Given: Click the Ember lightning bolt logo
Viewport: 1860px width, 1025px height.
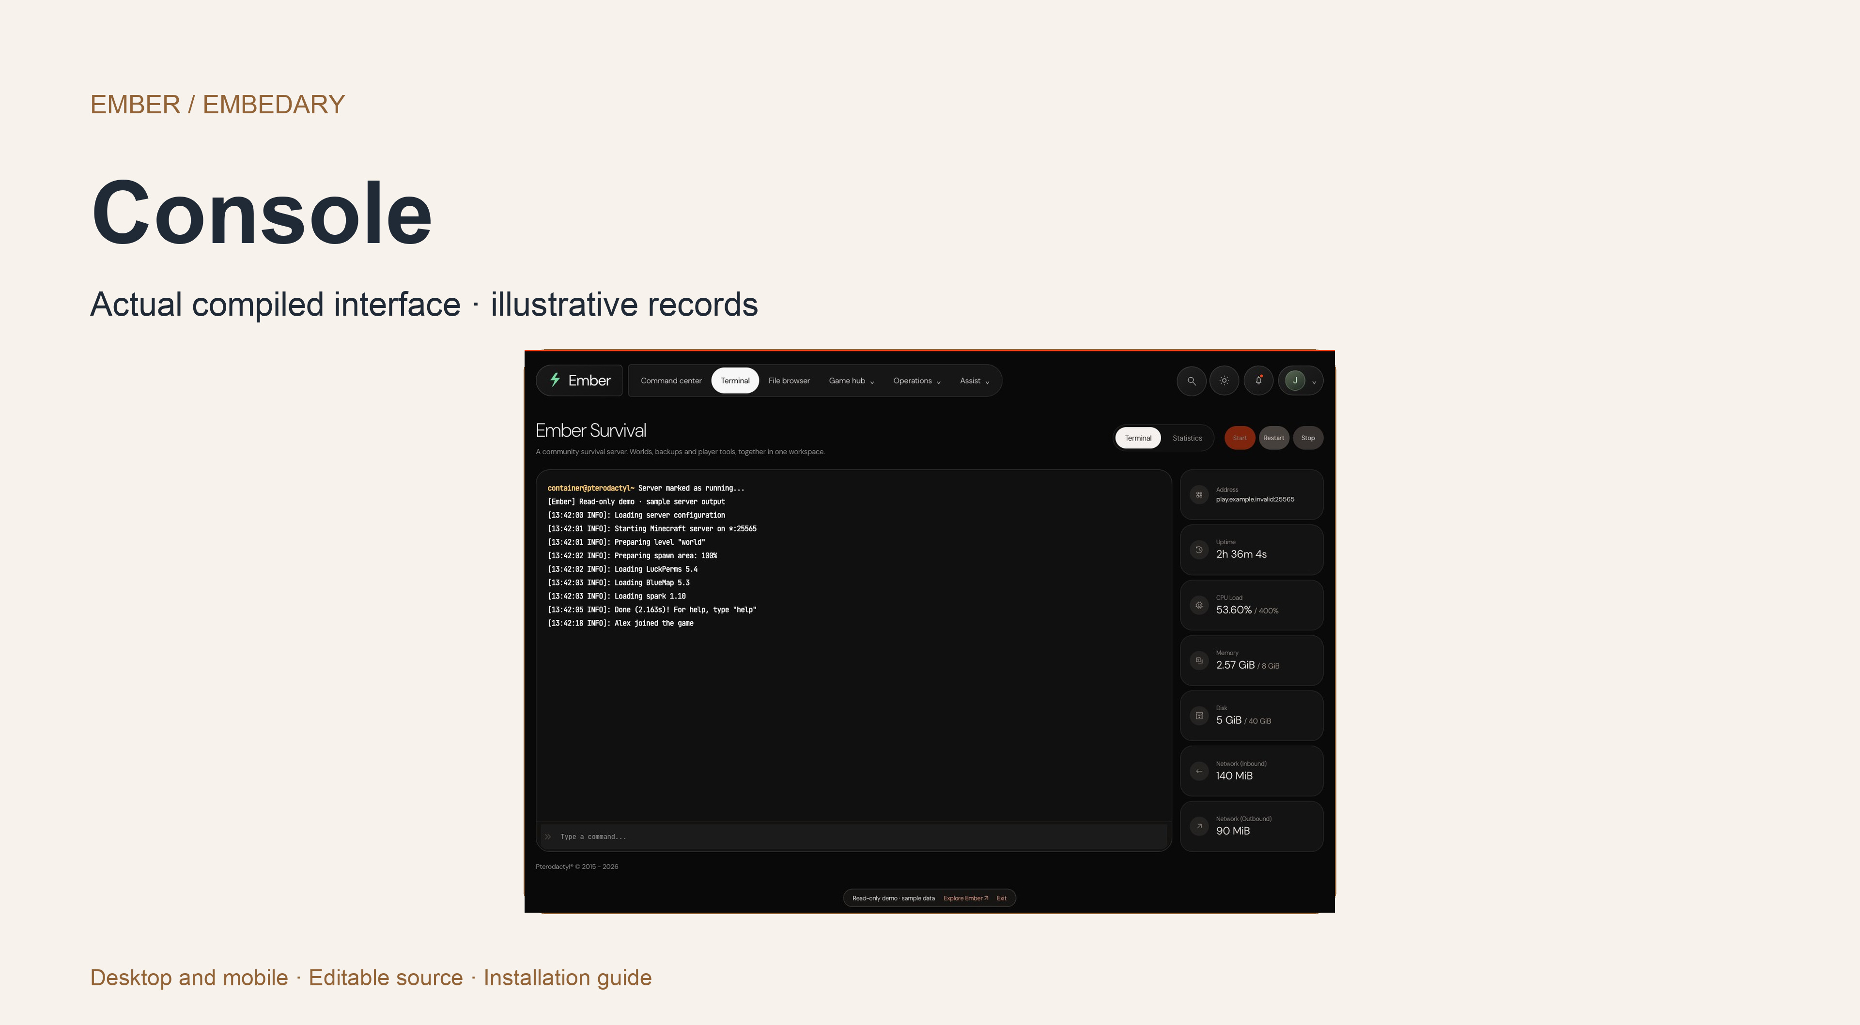Looking at the screenshot, I should pyautogui.click(x=555, y=380).
